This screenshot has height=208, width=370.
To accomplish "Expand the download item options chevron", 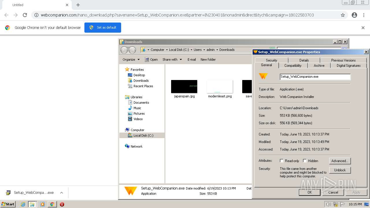I will 61,193.
